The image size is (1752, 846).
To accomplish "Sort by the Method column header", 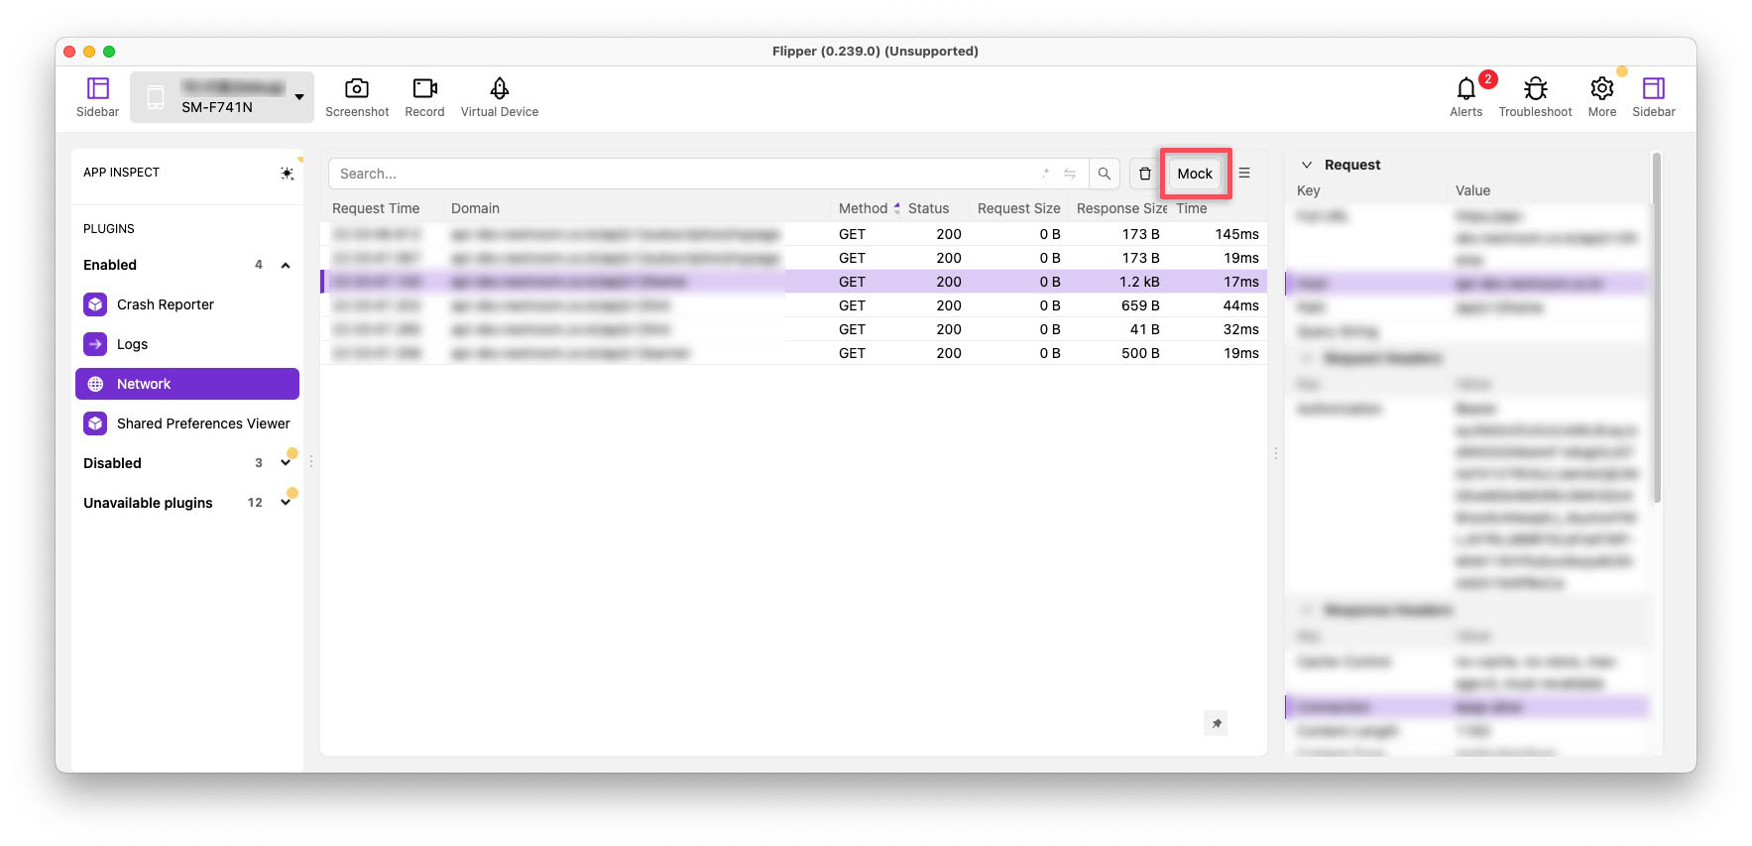I will pyautogui.click(x=864, y=208).
